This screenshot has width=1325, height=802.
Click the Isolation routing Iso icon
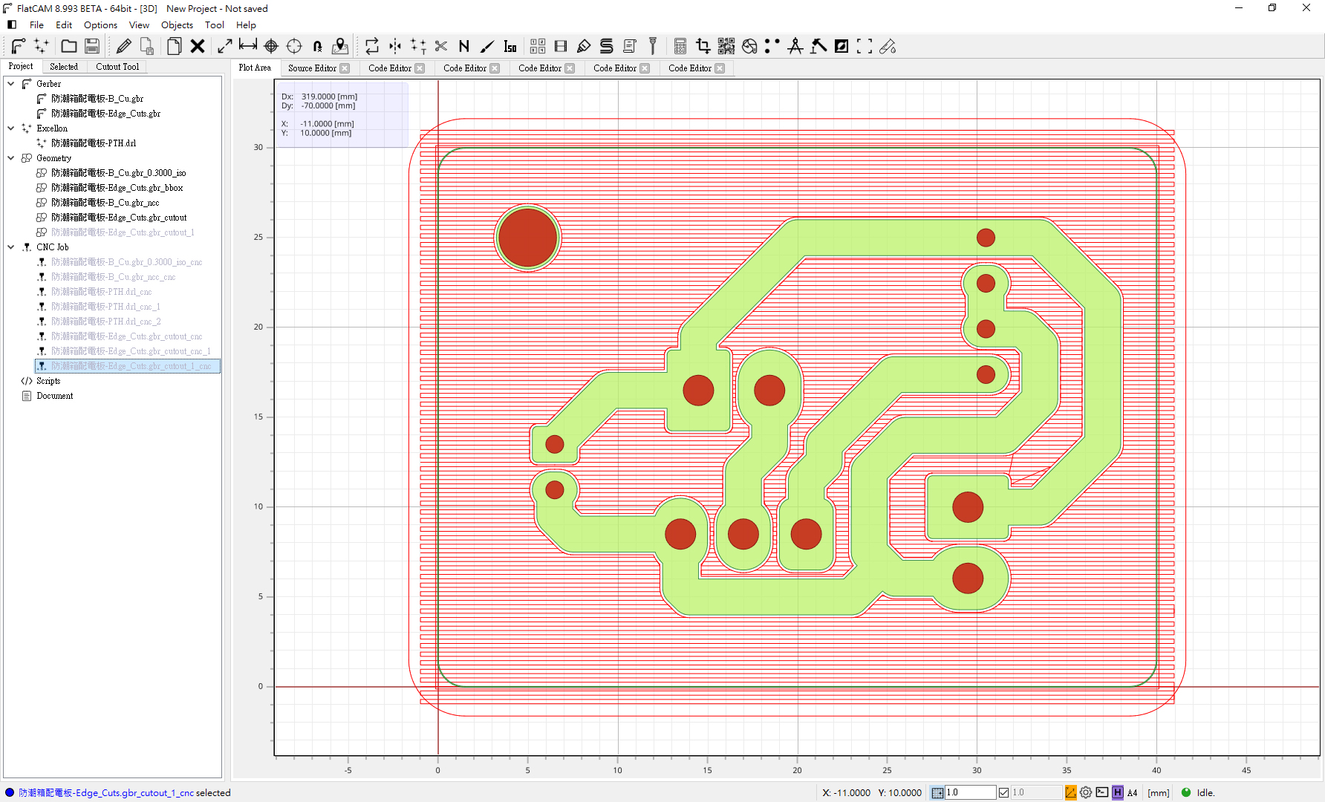tap(510, 46)
